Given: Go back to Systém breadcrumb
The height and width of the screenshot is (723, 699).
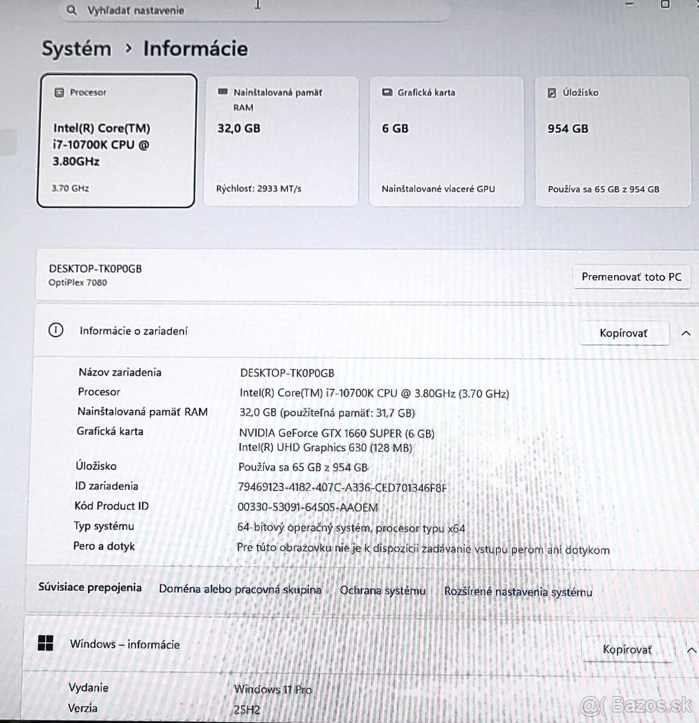Looking at the screenshot, I should coord(77,49).
